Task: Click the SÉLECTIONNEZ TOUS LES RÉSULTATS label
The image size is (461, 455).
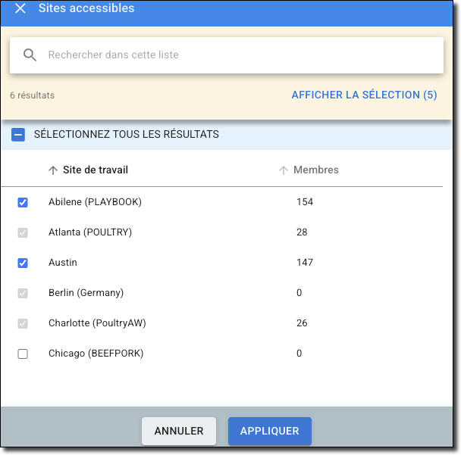Action: [x=127, y=135]
